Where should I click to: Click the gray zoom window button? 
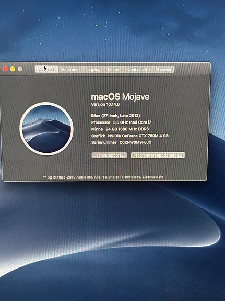20,69
